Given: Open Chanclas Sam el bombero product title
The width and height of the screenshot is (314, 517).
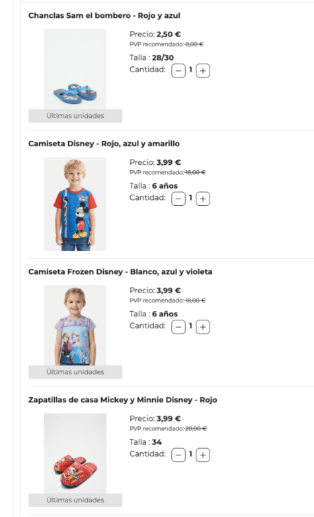Looking at the screenshot, I should (104, 15).
